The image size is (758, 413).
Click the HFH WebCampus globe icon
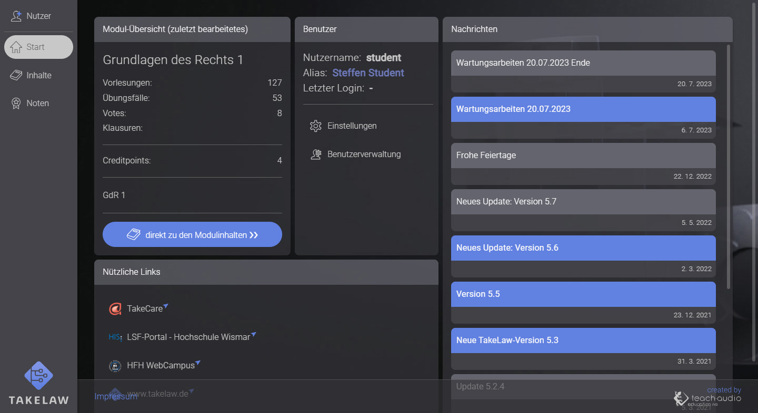(115, 365)
